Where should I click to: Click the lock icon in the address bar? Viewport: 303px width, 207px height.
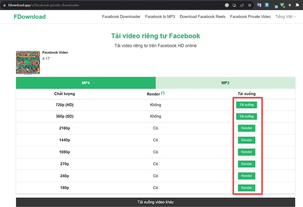(4, 5)
